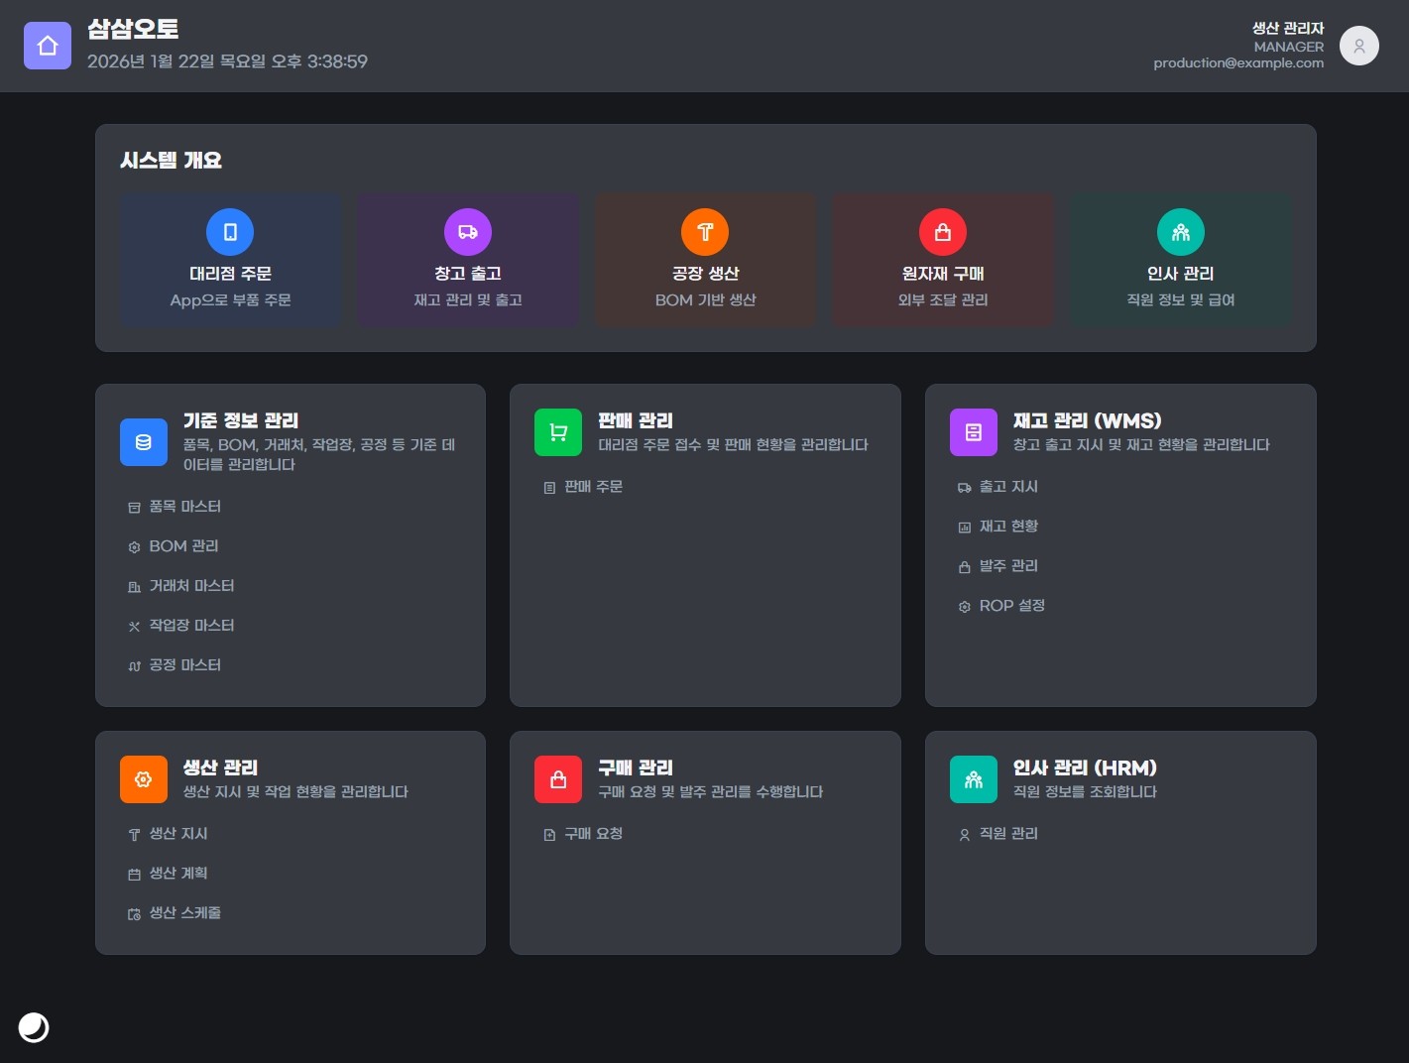Screen dimensions: 1409x1063
Task: Click the orange 공장 생산 hammer icon
Action: click(705, 232)
